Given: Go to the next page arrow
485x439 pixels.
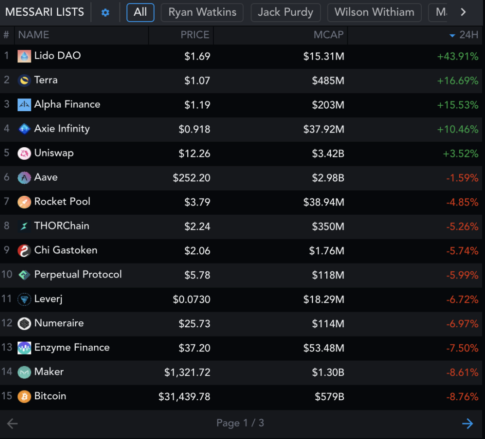Looking at the screenshot, I should click(x=467, y=423).
